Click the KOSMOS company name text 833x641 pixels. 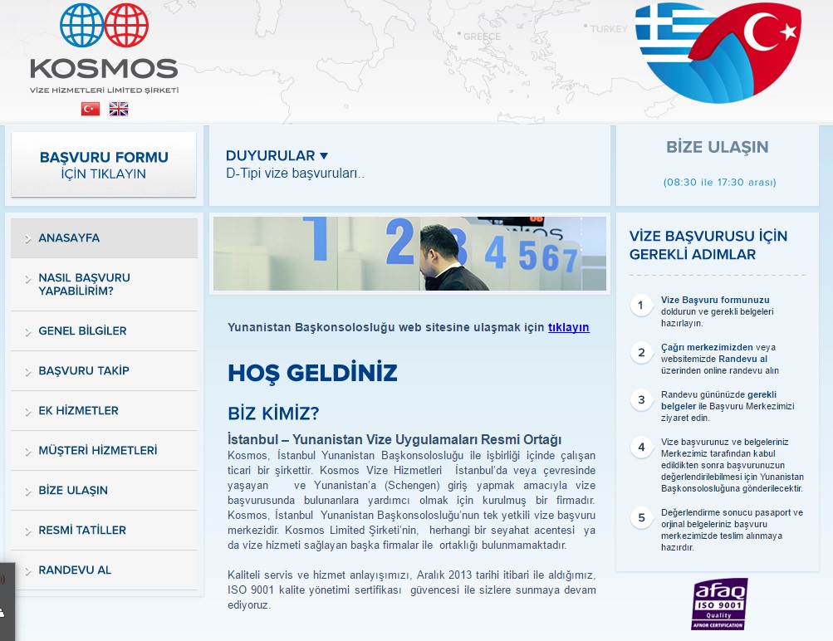104,69
